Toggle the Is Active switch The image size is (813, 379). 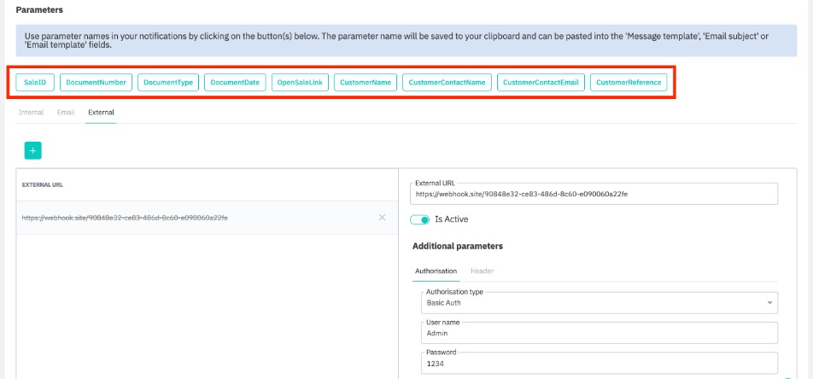point(421,219)
